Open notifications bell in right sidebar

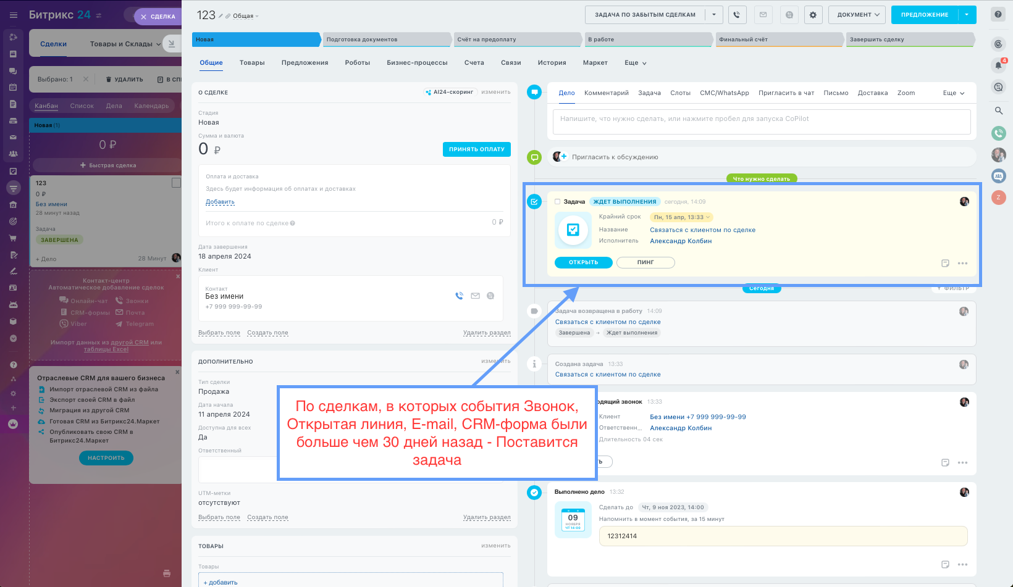(x=998, y=65)
